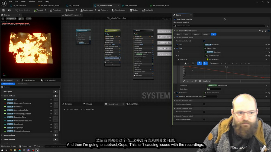Select the first red curve key point
Image resolution: width=271 pixels, height=152 pixels.
click(x=190, y=67)
